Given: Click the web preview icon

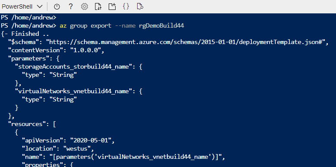Looking at the screenshot, I should coord(140,6).
